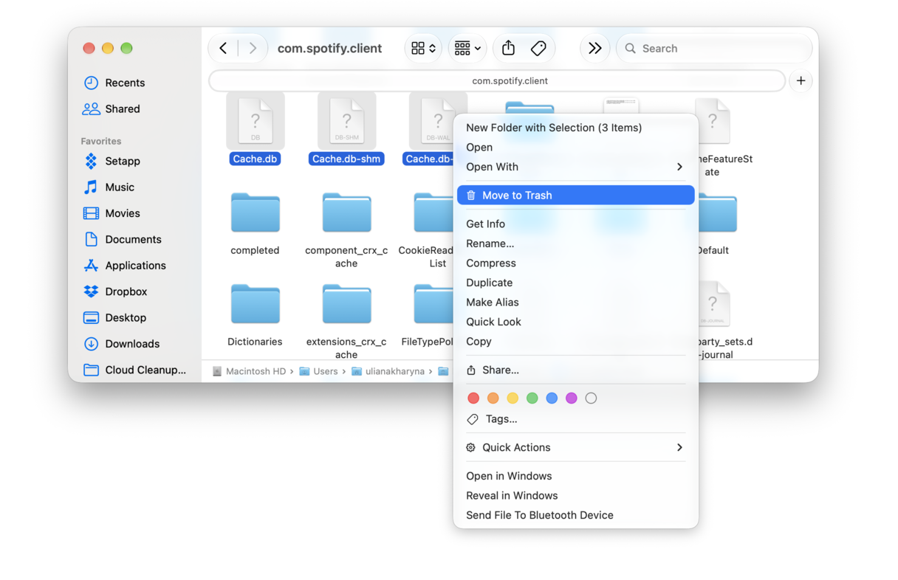898x580 pixels.
Task: Click Macintosh HD in the path bar
Action: coord(249,371)
